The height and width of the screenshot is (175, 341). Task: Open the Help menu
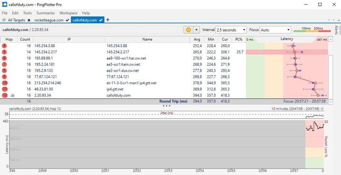click(86, 13)
